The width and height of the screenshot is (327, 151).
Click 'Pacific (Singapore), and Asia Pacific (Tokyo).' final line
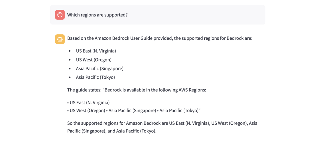click(112, 131)
